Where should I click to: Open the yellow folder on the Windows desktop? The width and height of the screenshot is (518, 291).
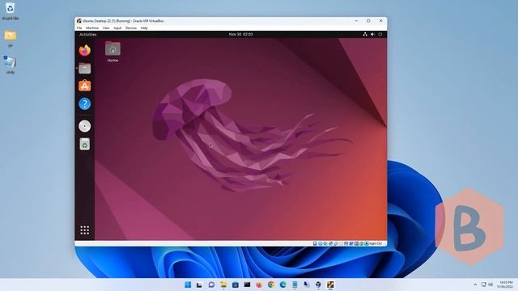tap(11, 38)
